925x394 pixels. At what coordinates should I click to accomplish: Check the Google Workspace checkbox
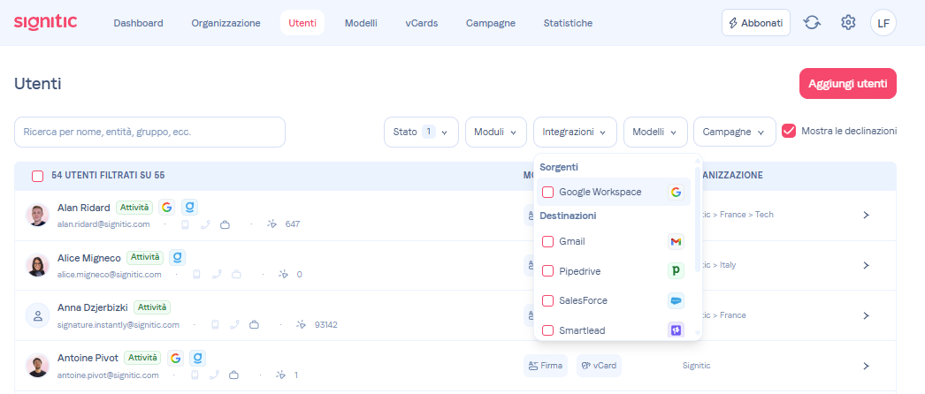pyautogui.click(x=548, y=192)
